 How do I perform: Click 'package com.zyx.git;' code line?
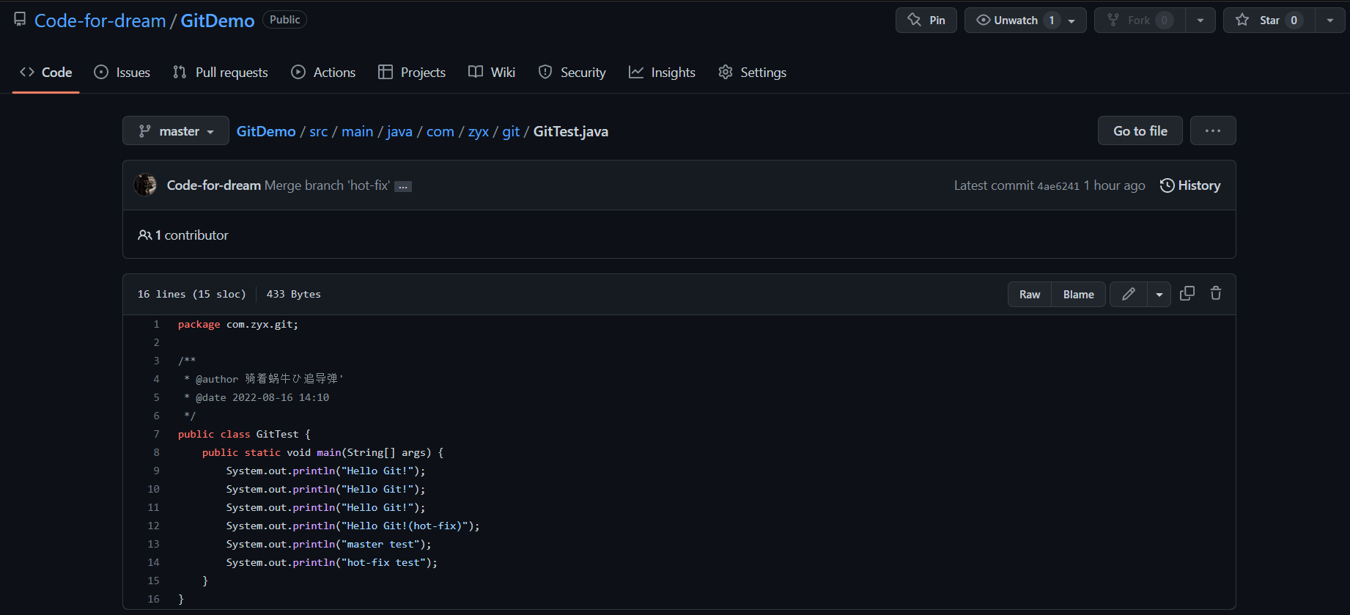tap(238, 324)
